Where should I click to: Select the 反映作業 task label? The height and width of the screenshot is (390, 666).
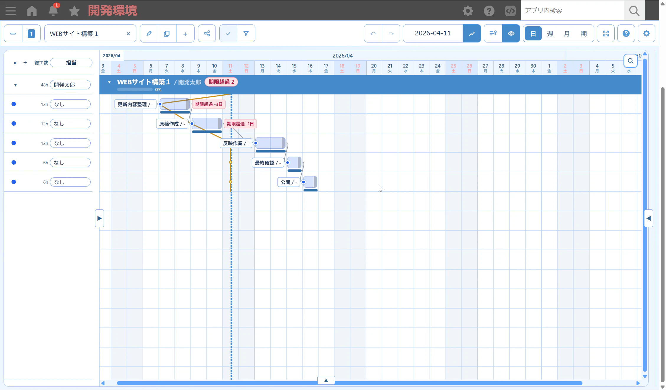(236, 143)
